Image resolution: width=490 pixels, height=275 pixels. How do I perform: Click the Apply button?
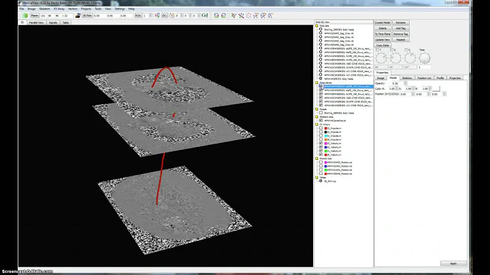pos(453,263)
